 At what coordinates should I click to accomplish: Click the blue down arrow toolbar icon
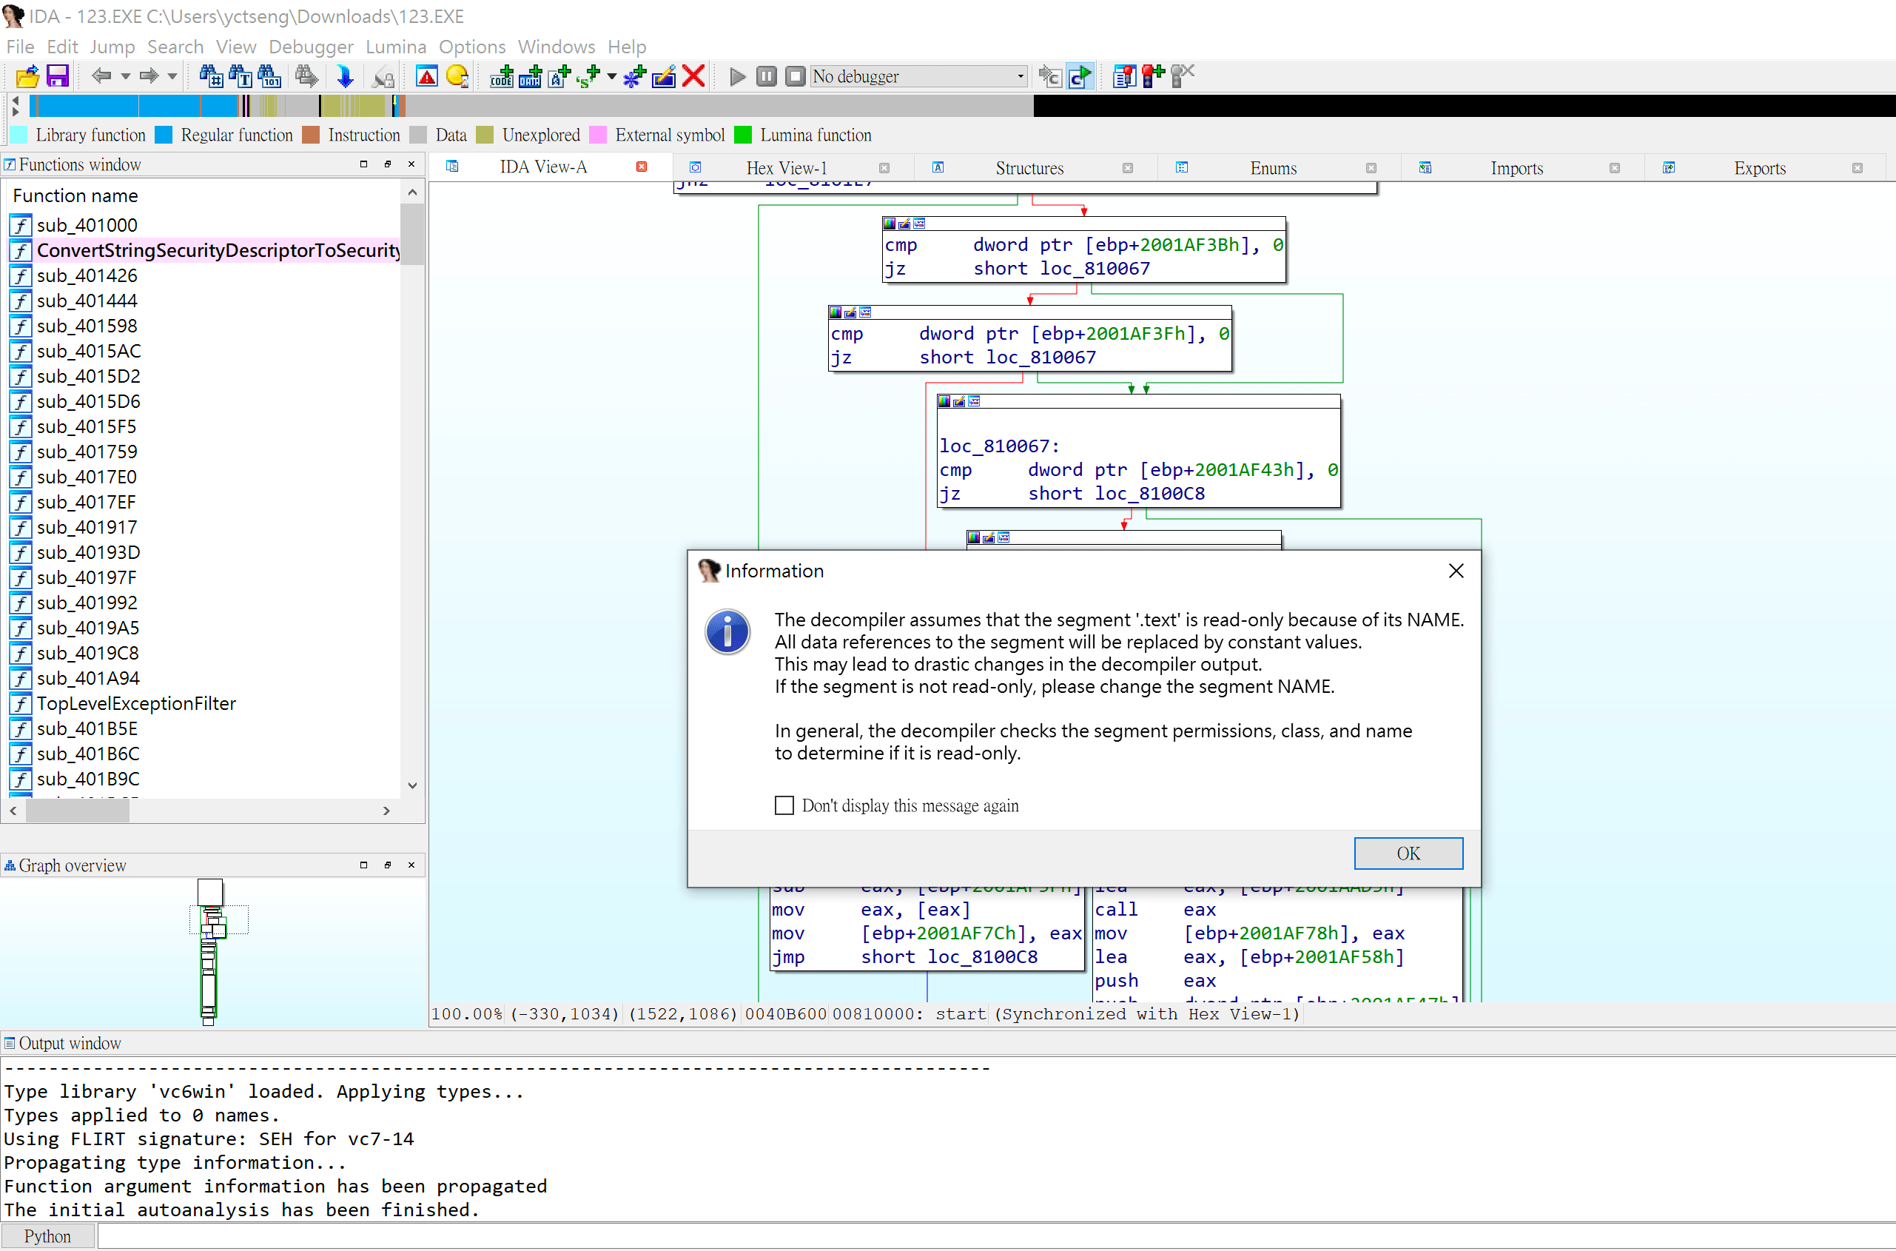(x=345, y=76)
